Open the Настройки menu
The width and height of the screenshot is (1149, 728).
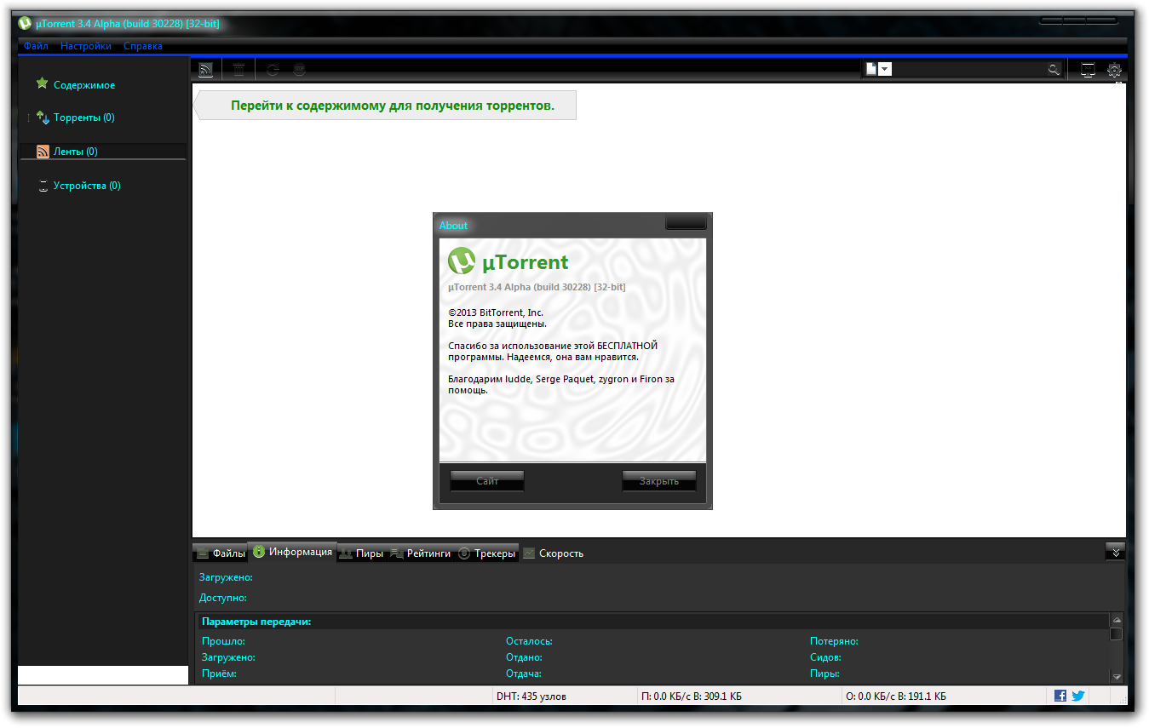[x=86, y=46]
